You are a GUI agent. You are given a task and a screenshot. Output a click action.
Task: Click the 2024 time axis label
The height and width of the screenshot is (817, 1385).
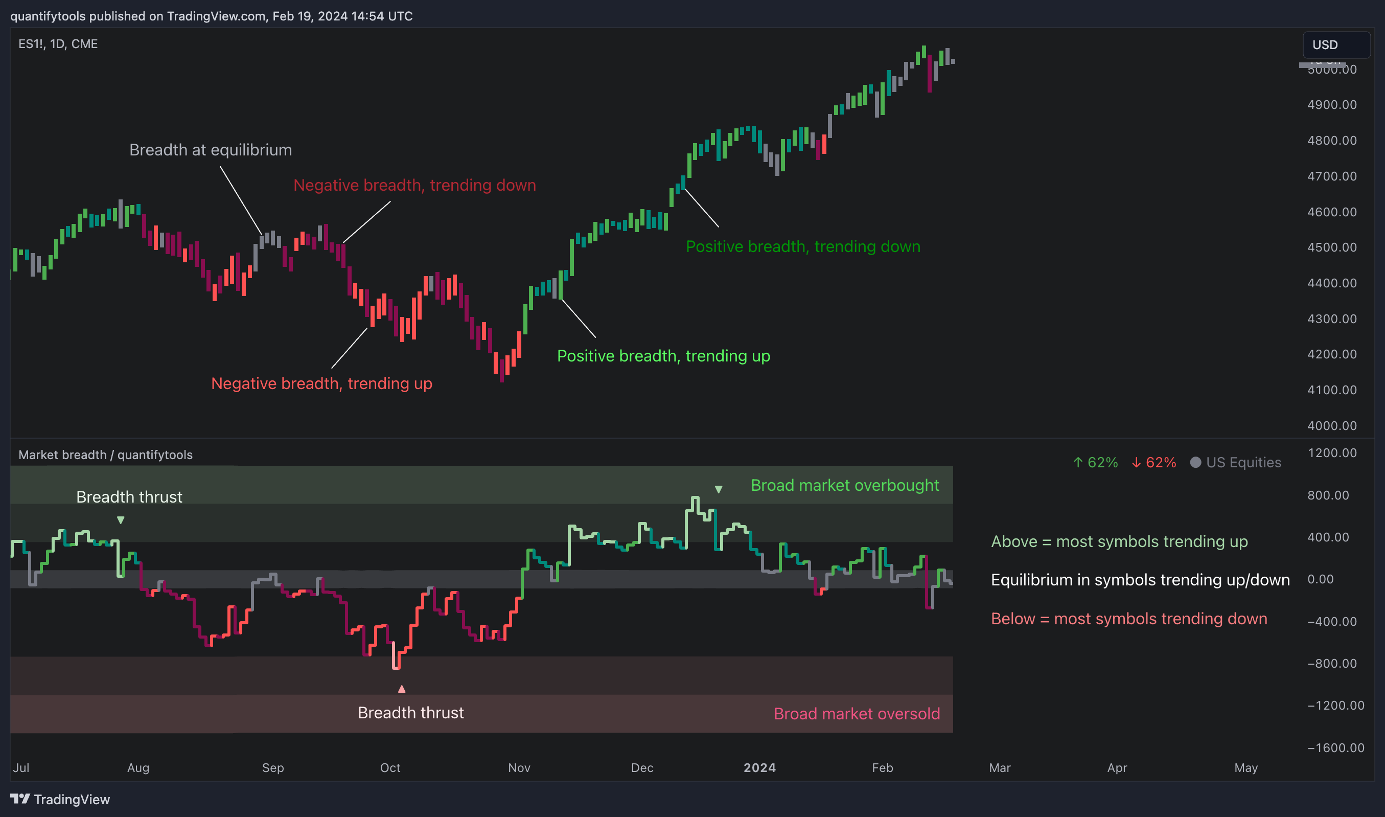pos(759,767)
